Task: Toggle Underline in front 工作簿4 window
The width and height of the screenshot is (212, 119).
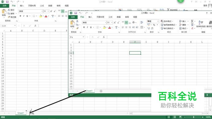Action: pos(91,27)
